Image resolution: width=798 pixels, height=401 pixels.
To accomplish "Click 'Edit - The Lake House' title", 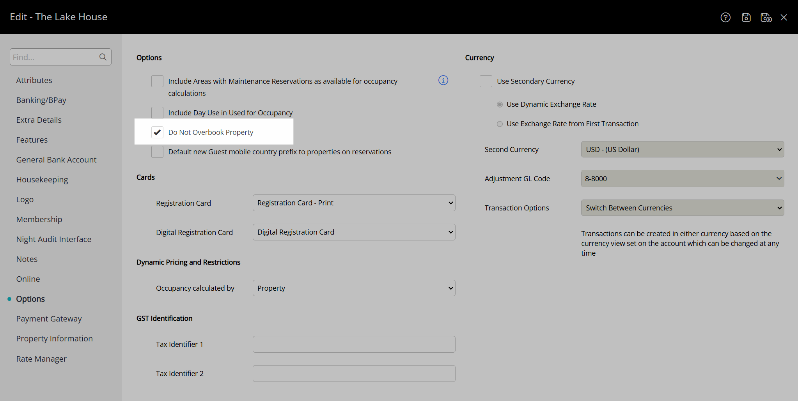I will [x=59, y=17].
